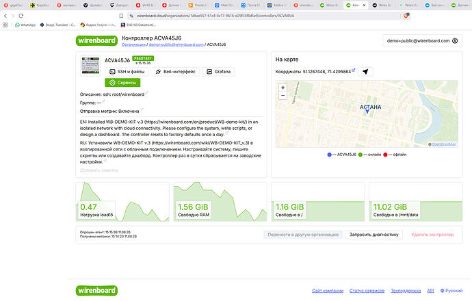The width and height of the screenshot is (472, 301).
Task: Click the target icon on Сервисы
Action: point(112,83)
